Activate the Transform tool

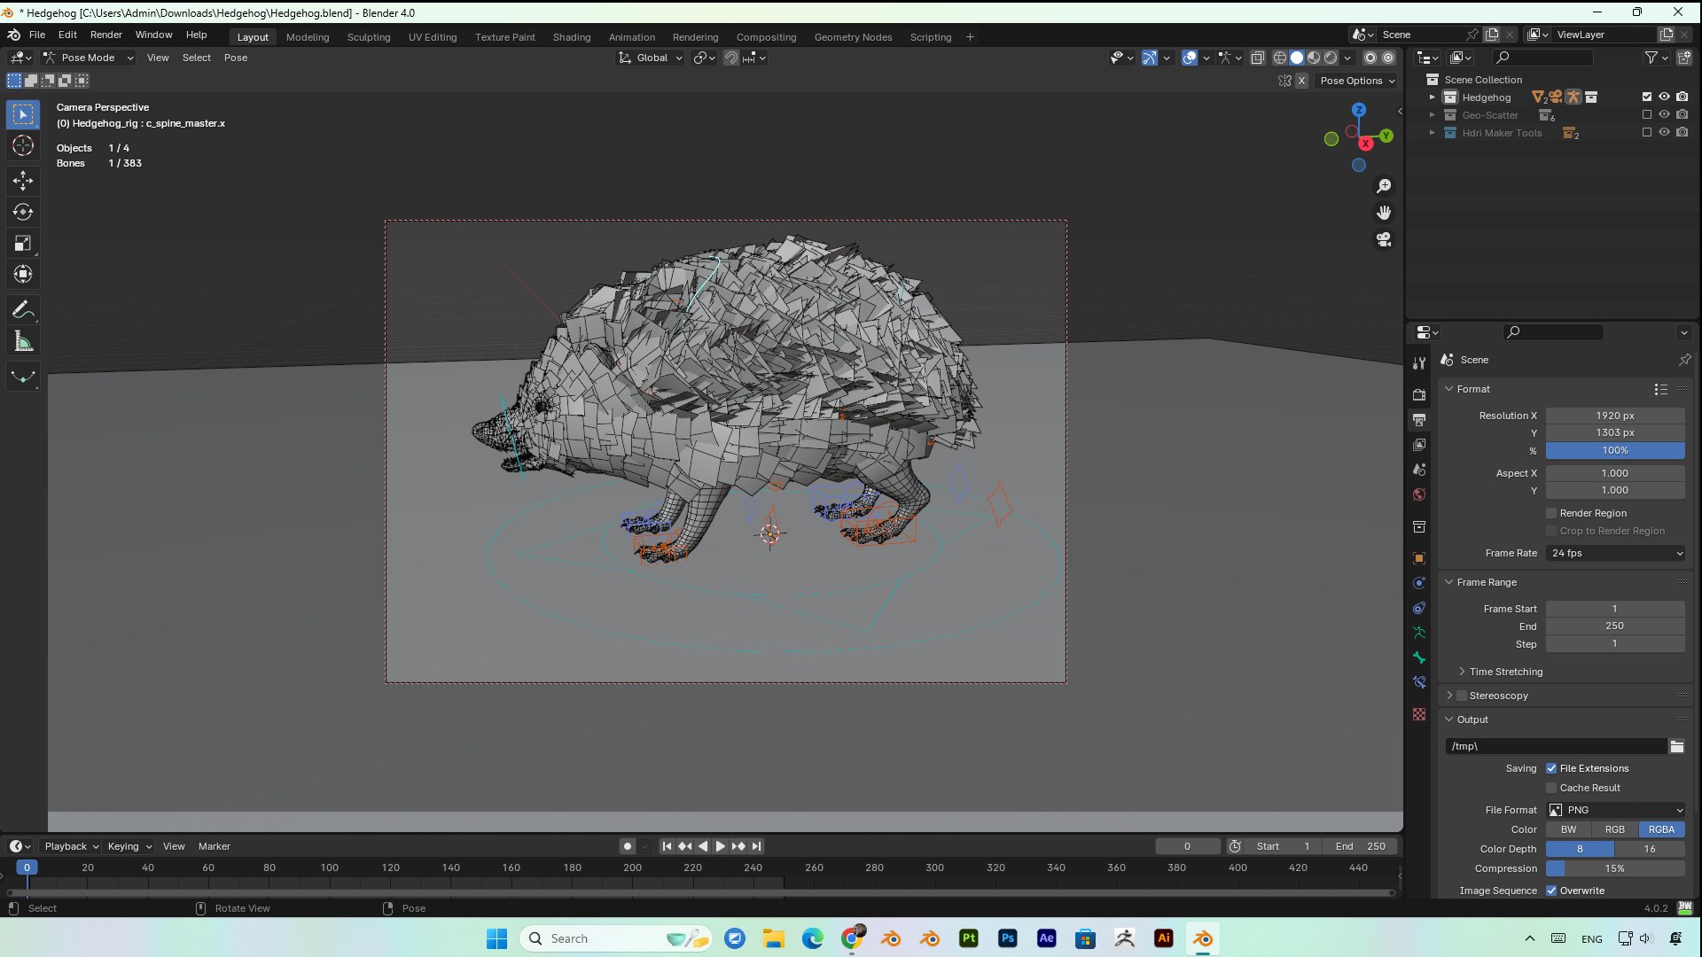(23, 274)
